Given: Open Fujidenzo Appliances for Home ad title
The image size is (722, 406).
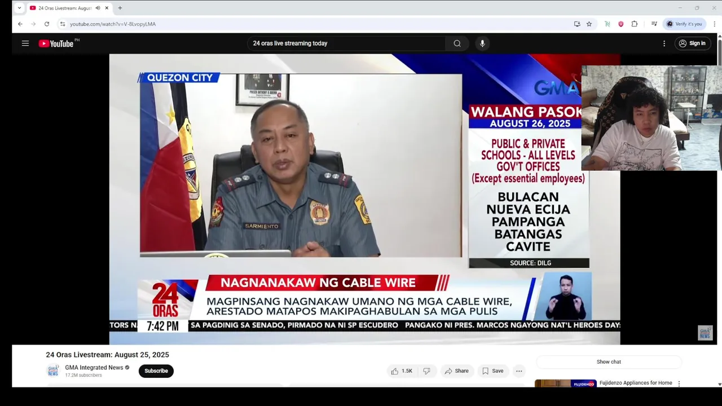Looking at the screenshot, I should coord(636,383).
